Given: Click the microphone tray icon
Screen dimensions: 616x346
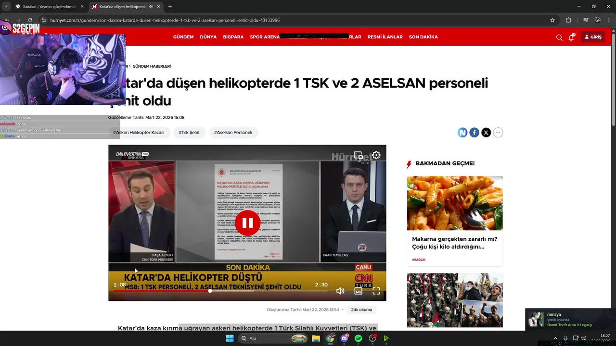Looking at the screenshot, I should (x=565, y=338).
